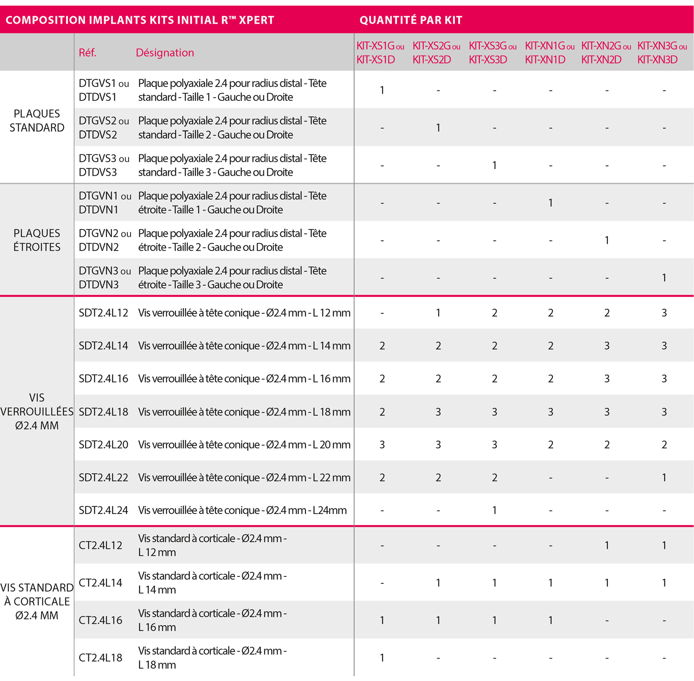The height and width of the screenshot is (681, 694).
Task: Click the KIT-XS2G ou KIT-XS2D column header
Action: (x=436, y=53)
